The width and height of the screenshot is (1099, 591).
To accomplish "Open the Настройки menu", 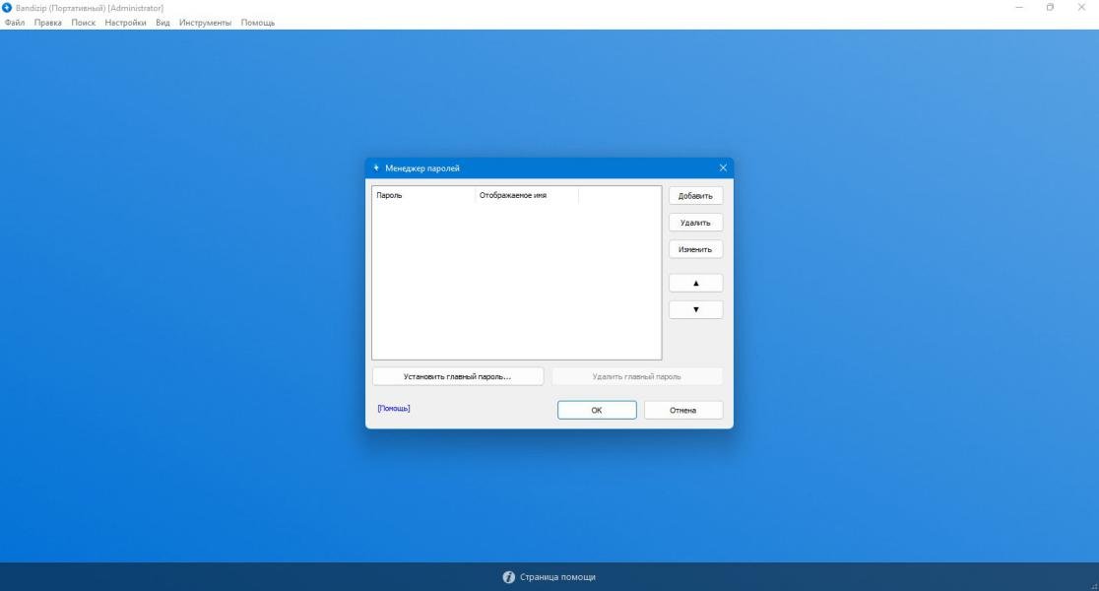I will (x=125, y=23).
